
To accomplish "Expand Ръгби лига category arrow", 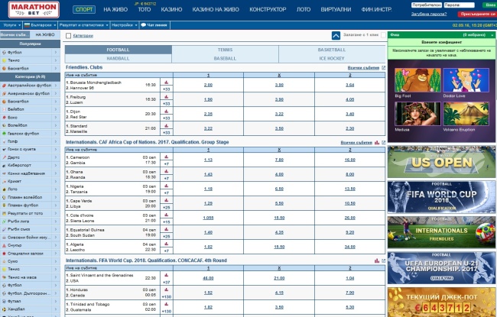I will click(56, 222).
